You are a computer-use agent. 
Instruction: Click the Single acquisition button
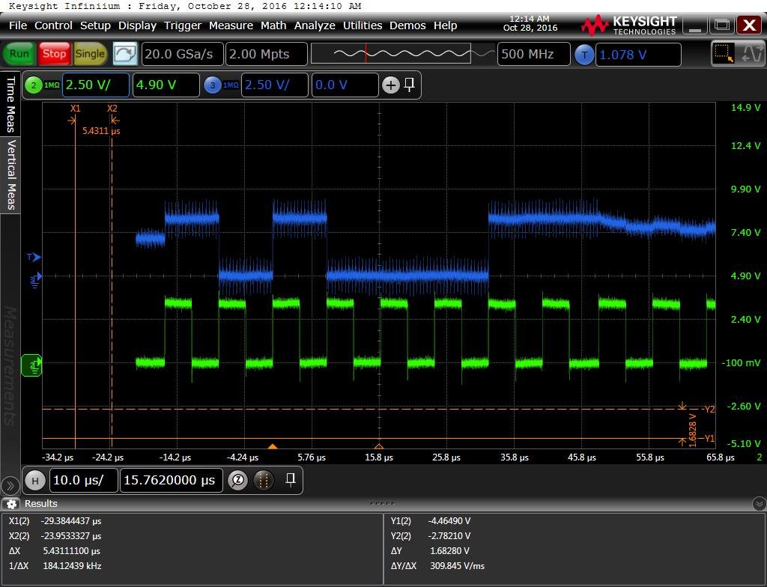pos(90,54)
